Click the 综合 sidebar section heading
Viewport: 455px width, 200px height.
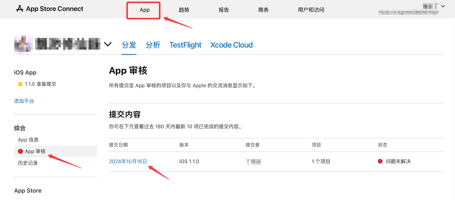pos(20,128)
